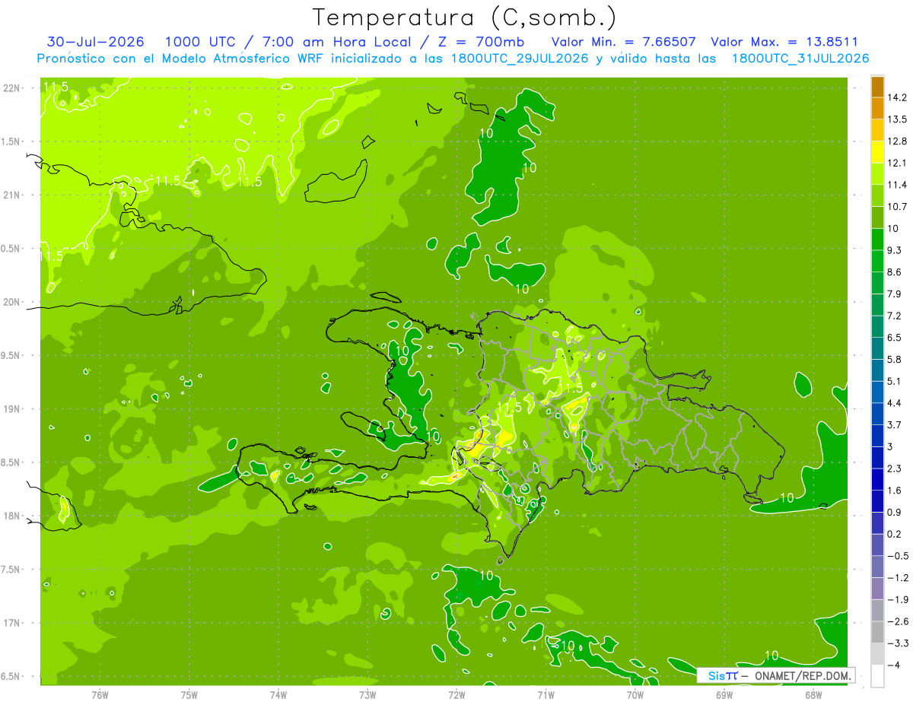Click the "-4" colorbar value
This screenshot has width=913, height=705.
[x=895, y=665]
